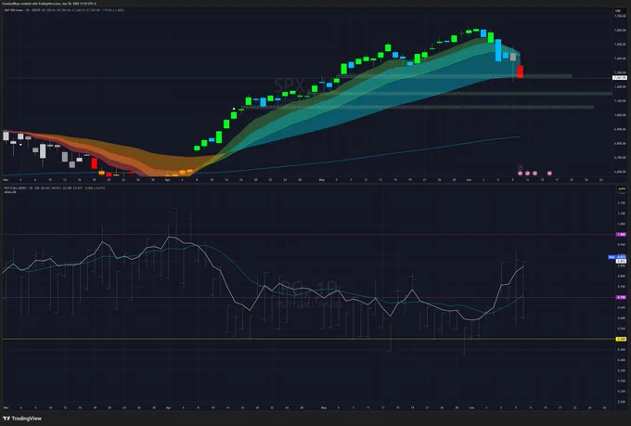Select the yellow horizontal line in ratio pane
631x426 pixels.
tap(309, 339)
